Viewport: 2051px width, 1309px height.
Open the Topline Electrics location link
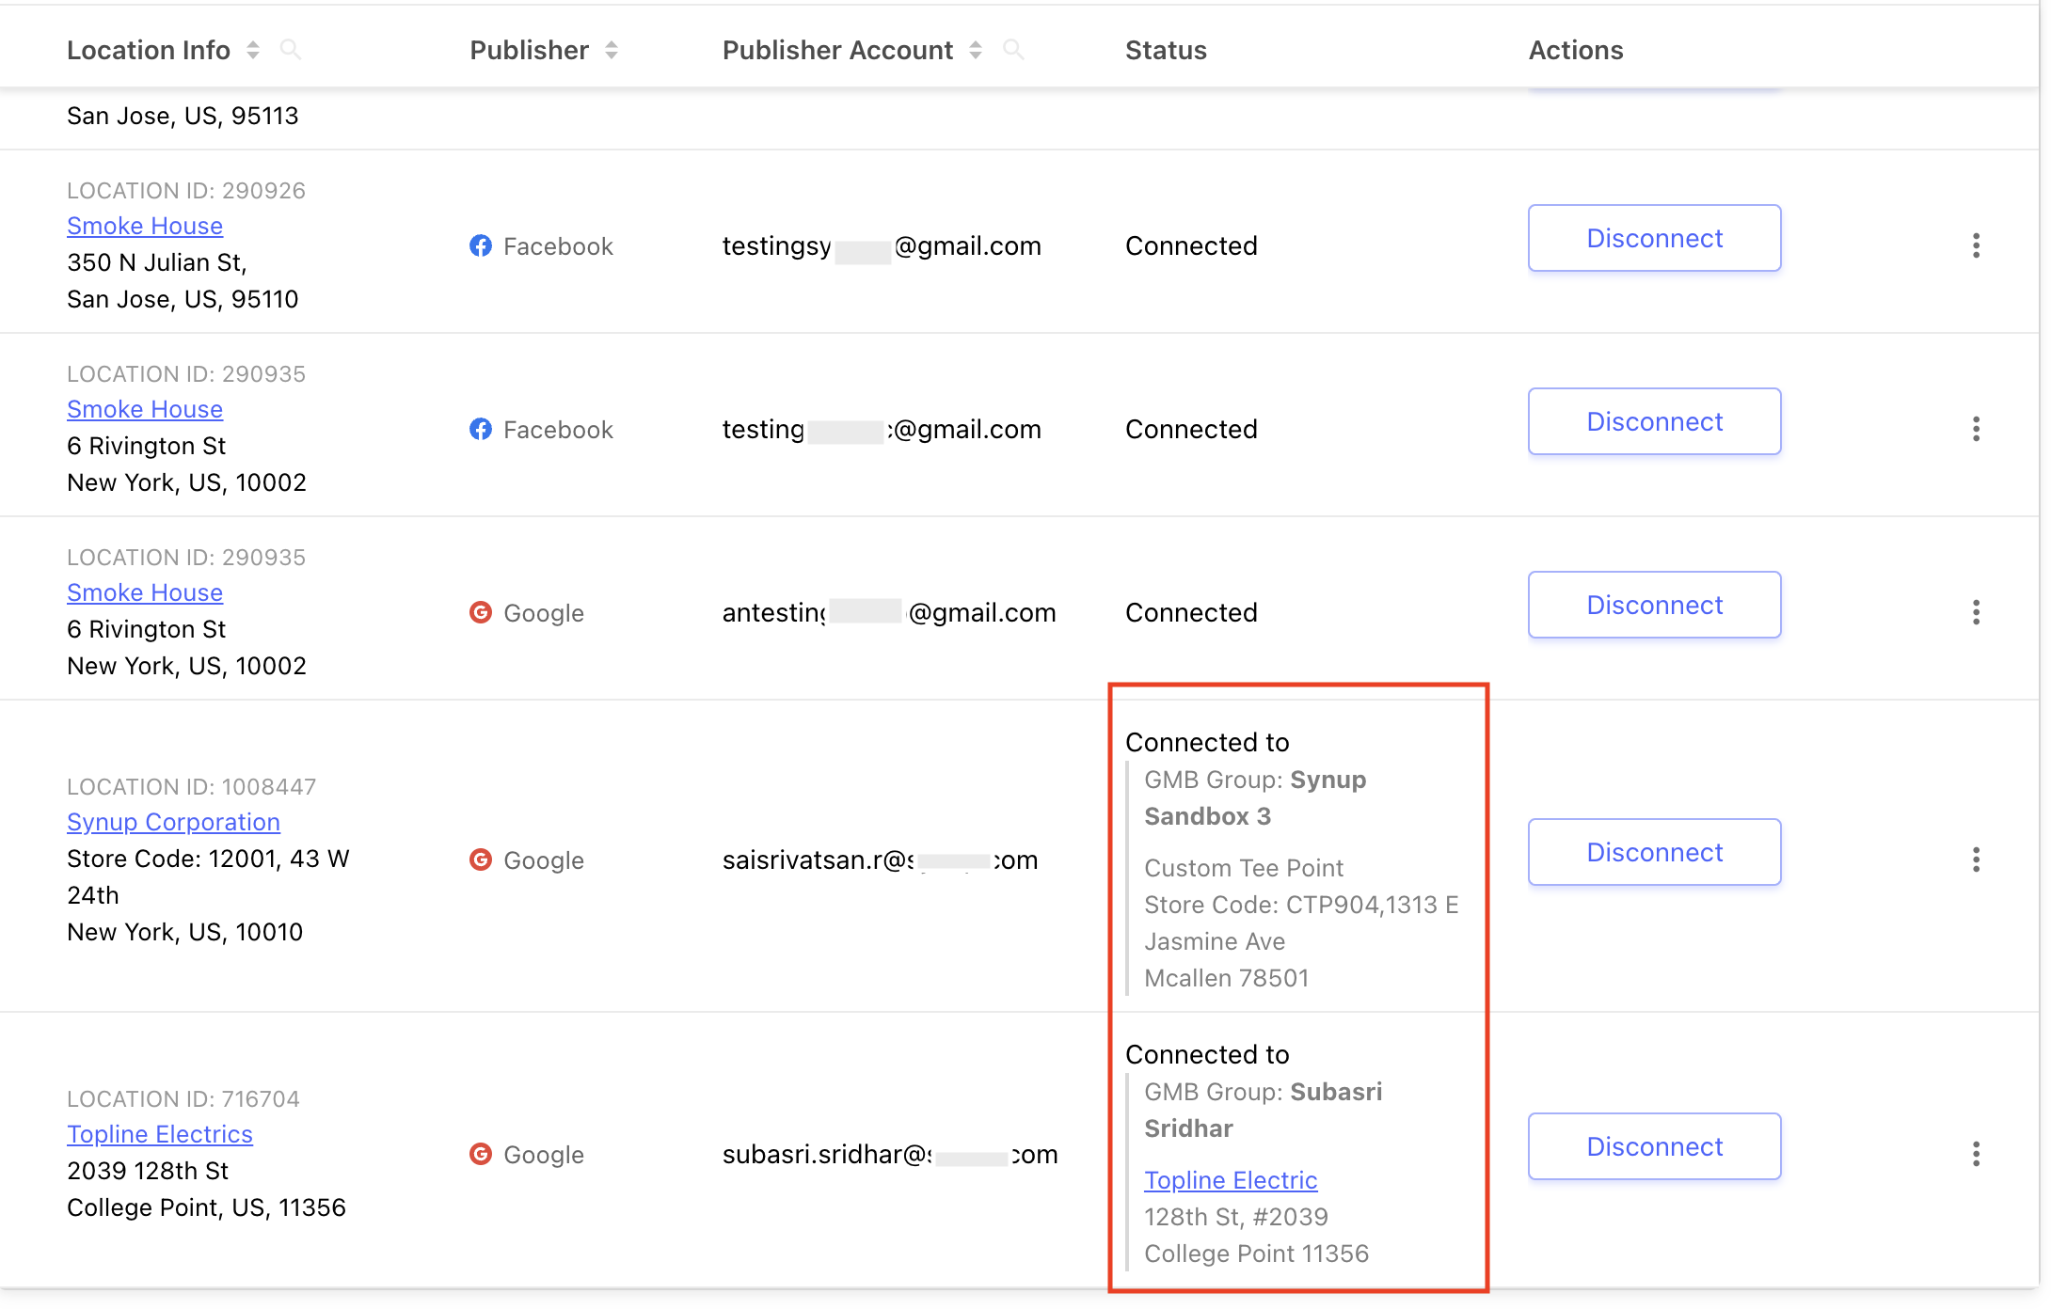160,1134
